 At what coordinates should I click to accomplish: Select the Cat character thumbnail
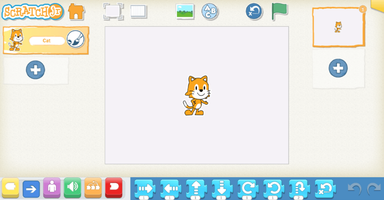[16, 40]
